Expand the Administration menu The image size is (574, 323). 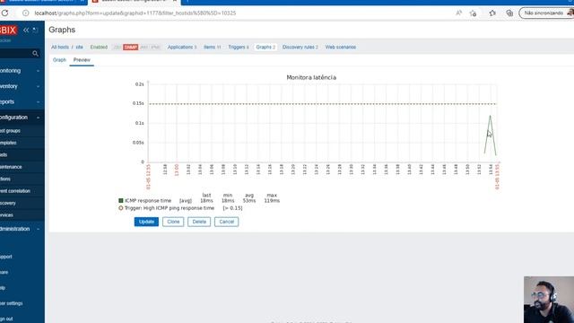21,229
